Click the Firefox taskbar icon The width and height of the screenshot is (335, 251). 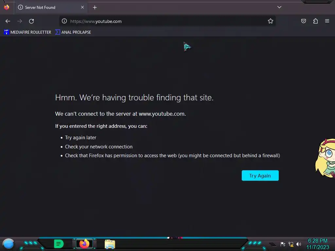click(84, 244)
